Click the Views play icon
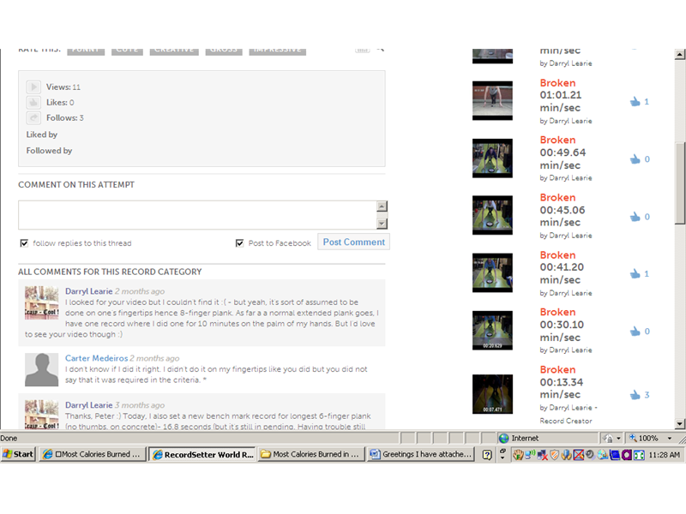Screen dimensions: 686x514 [x=33, y=87]
